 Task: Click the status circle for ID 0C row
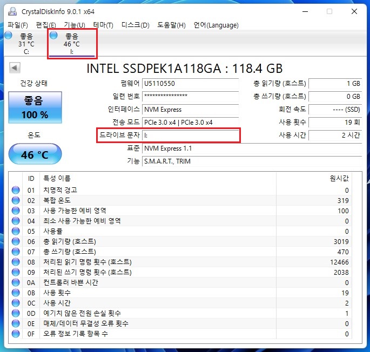point(16,303)
